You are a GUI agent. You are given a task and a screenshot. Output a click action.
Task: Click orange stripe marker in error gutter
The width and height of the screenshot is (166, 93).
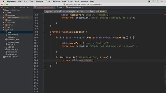tap(165, 78)
